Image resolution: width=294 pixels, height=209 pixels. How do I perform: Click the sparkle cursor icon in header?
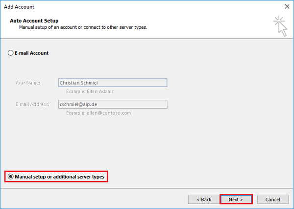pyautogui.click(x=280, y=25)
